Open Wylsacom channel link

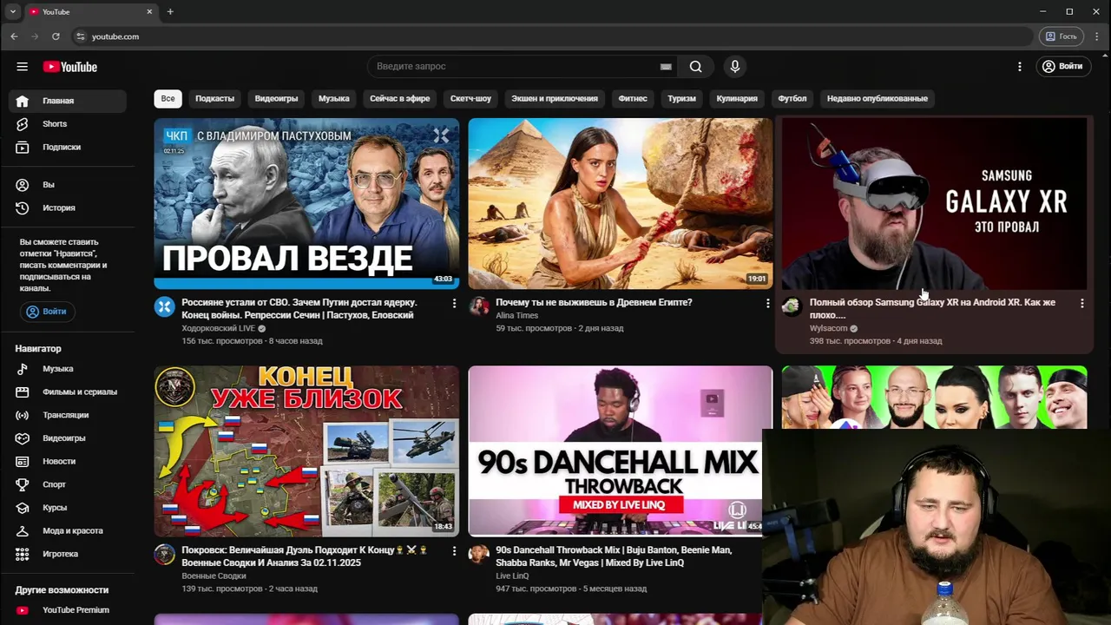tap(828, 328)
